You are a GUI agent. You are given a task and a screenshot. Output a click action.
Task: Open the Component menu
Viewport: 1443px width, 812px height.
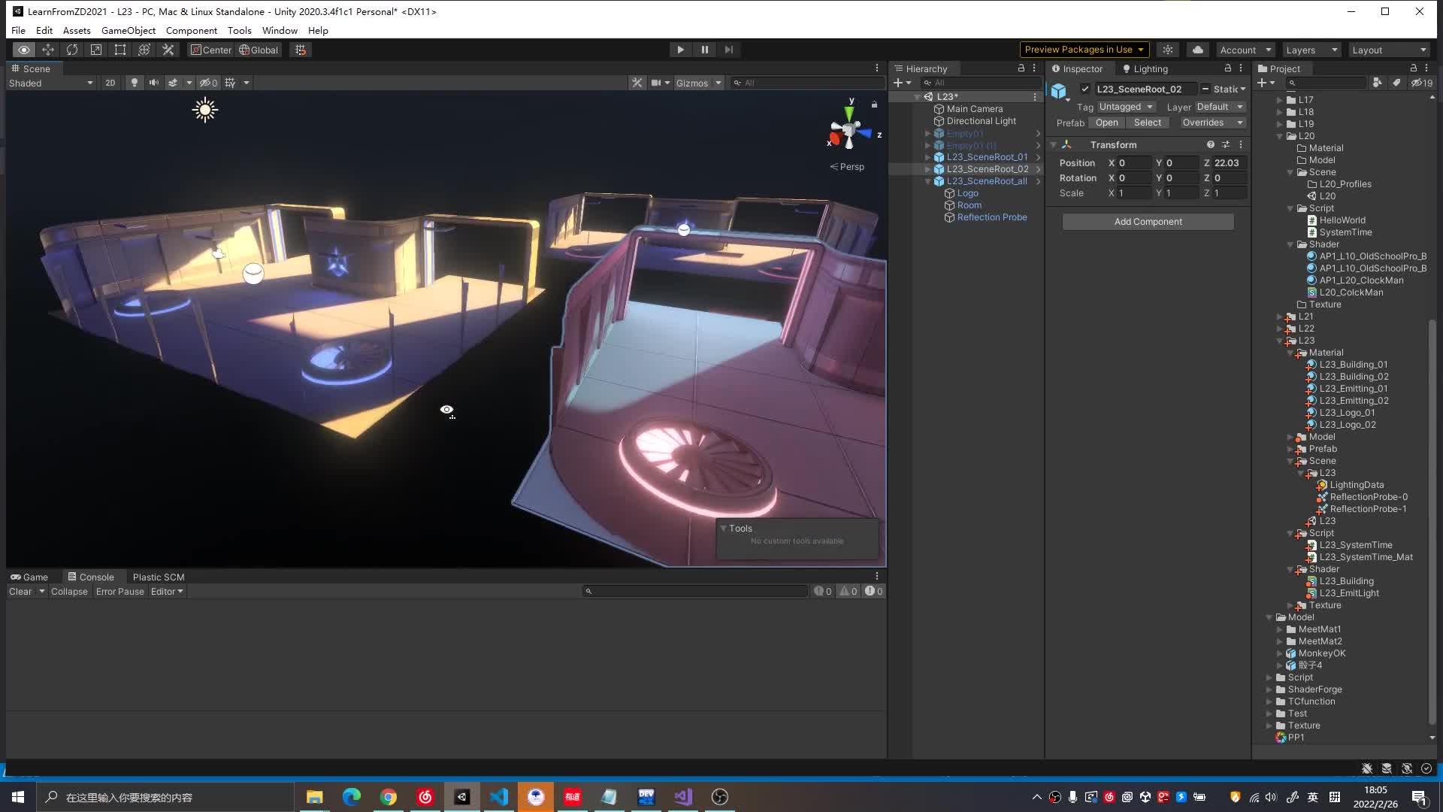192,30
